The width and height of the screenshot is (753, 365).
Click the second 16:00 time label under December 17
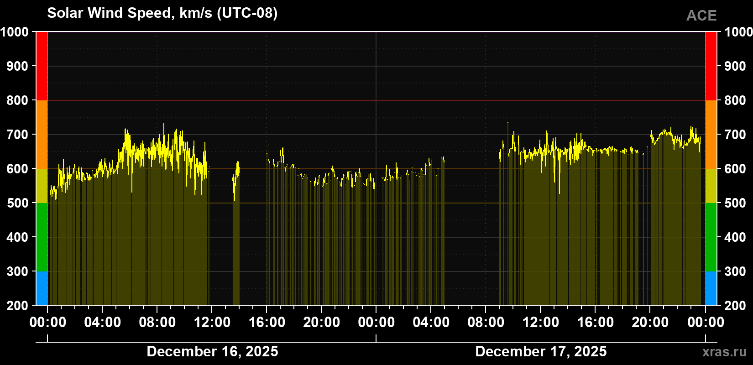tap(596, 322)
